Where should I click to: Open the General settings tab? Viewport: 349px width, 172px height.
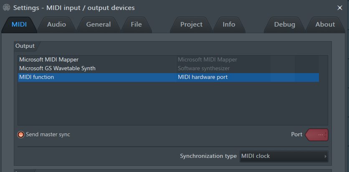click(x=99, y=25)
